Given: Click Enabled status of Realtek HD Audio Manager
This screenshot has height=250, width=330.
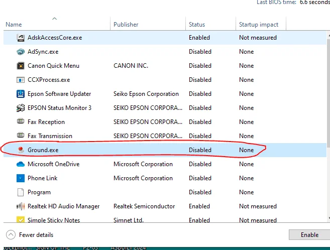Looking at the screenshot, I should coord(199,206).
